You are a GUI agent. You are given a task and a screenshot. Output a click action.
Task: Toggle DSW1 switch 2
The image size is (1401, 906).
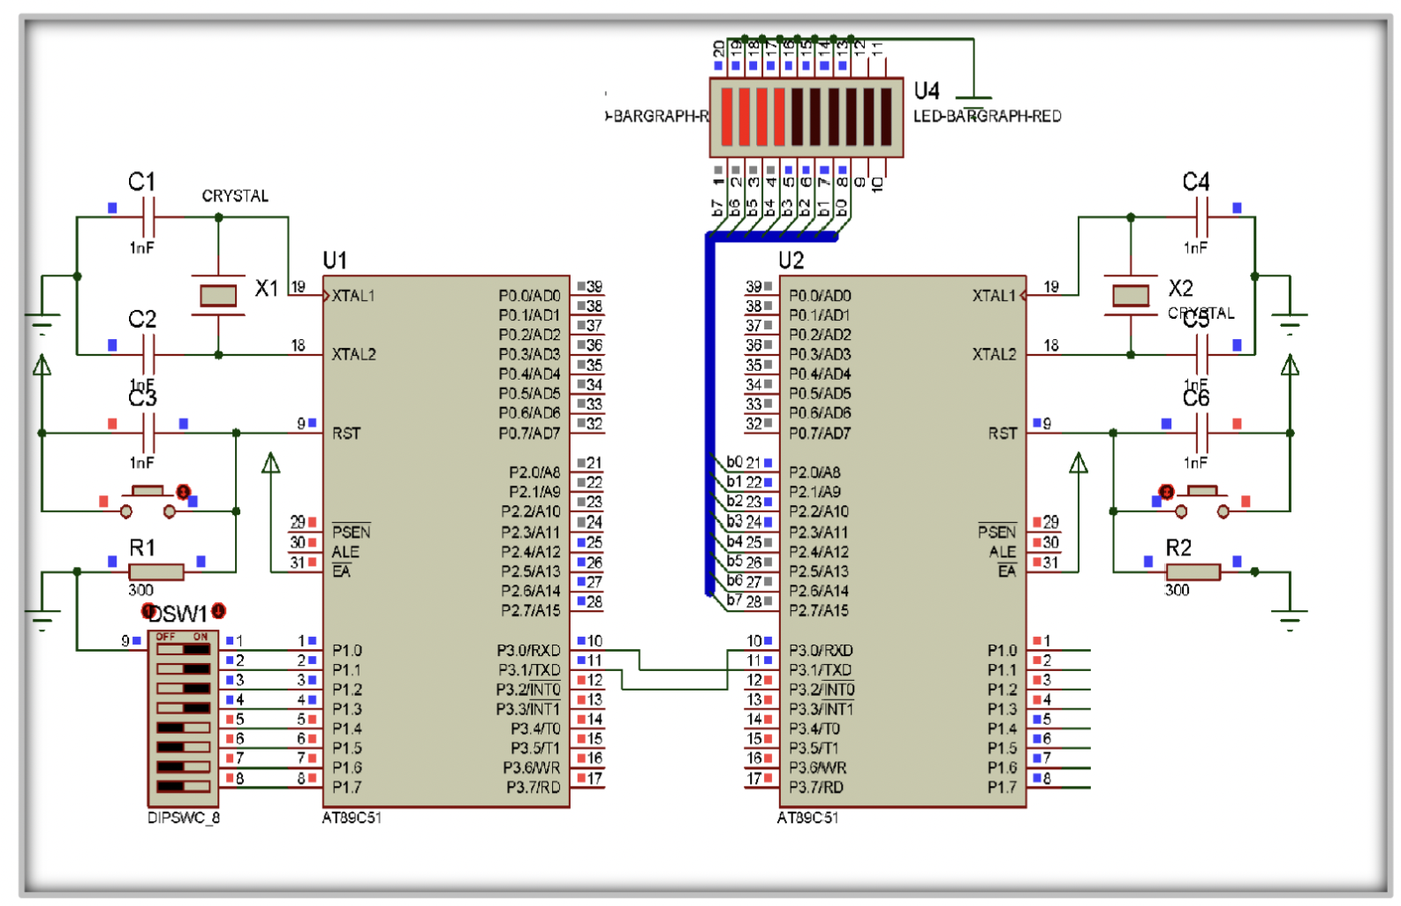(x=184, y=668)
